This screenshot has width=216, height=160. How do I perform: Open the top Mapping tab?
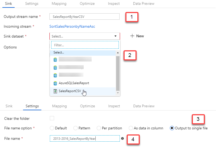(59, 3)
